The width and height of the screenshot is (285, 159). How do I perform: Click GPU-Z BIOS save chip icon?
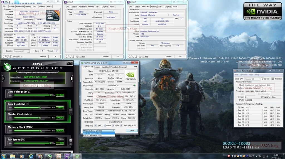(x=134, y=85)
